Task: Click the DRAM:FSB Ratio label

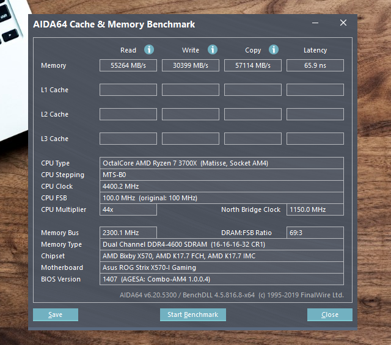Action: (246, 233)
